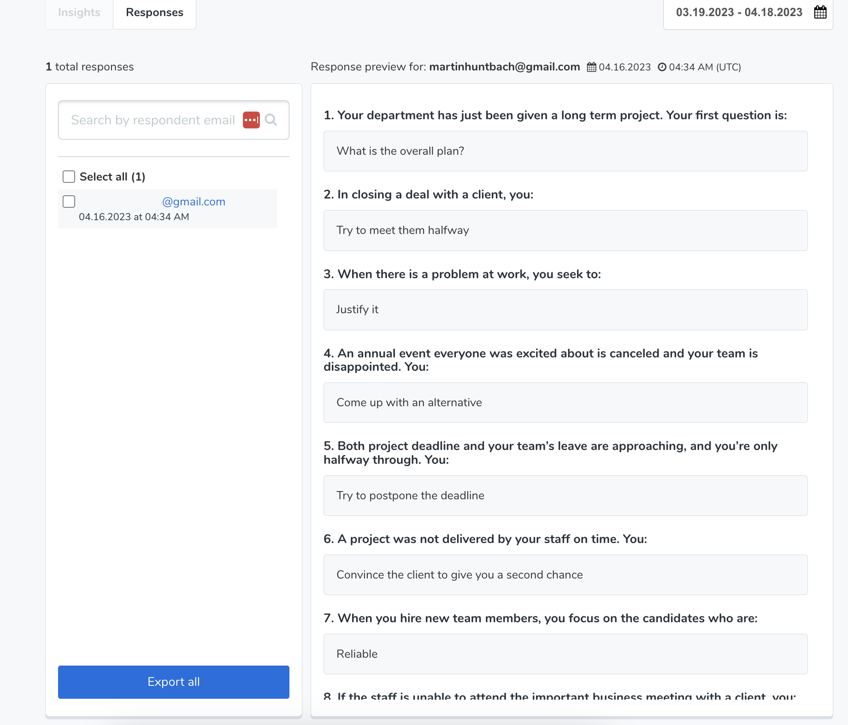Click the search magnifier icon
848x725 pixels.
click(x=271, y=120)
